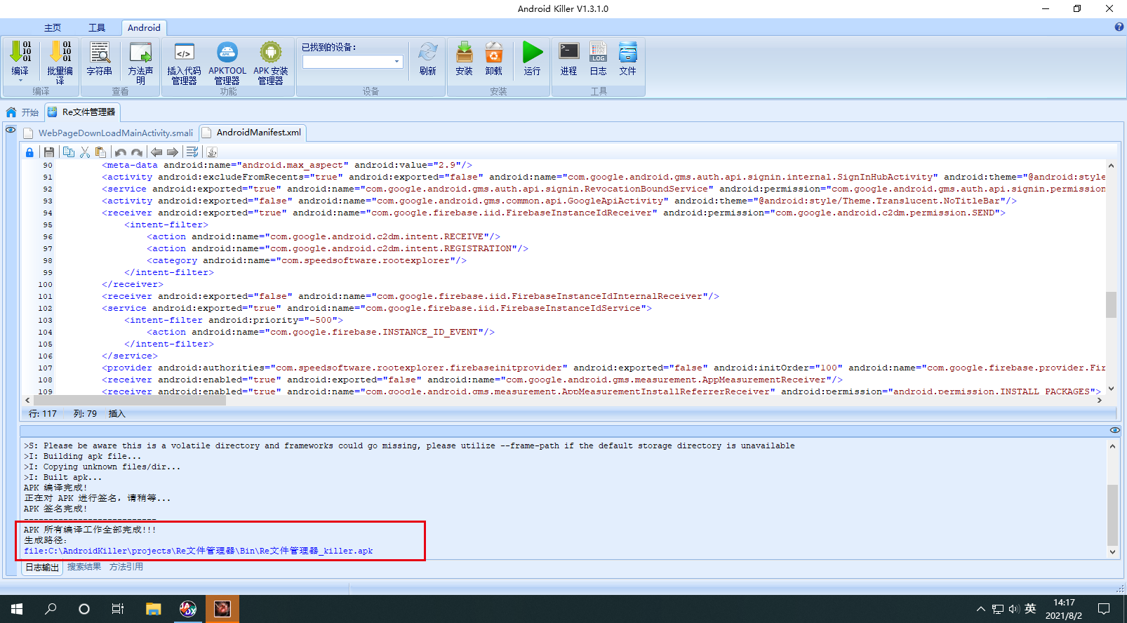This screenshot has width=1127, height=623.
Task: Select the Re文件管理器 project tab
Action: tap(83, 112)
